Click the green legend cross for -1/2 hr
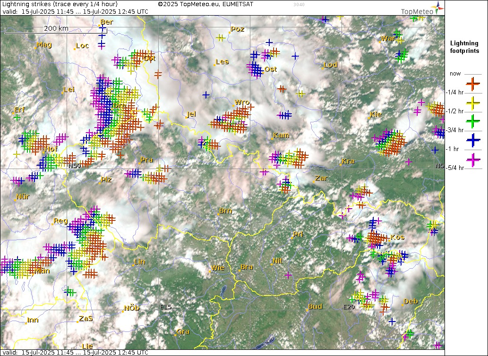488x356 pixels. [473, 121]
